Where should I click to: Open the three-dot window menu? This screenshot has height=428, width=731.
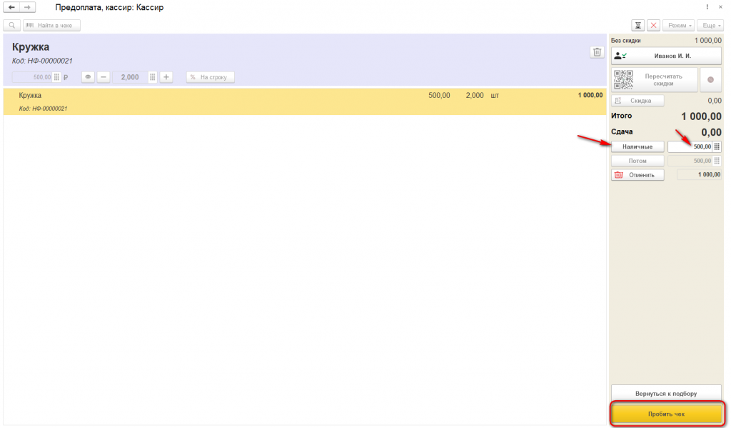(707, 7)
